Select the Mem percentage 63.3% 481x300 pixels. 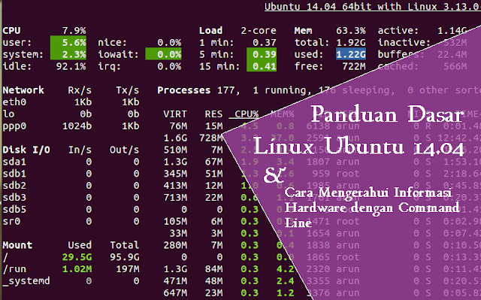(351, 31)
